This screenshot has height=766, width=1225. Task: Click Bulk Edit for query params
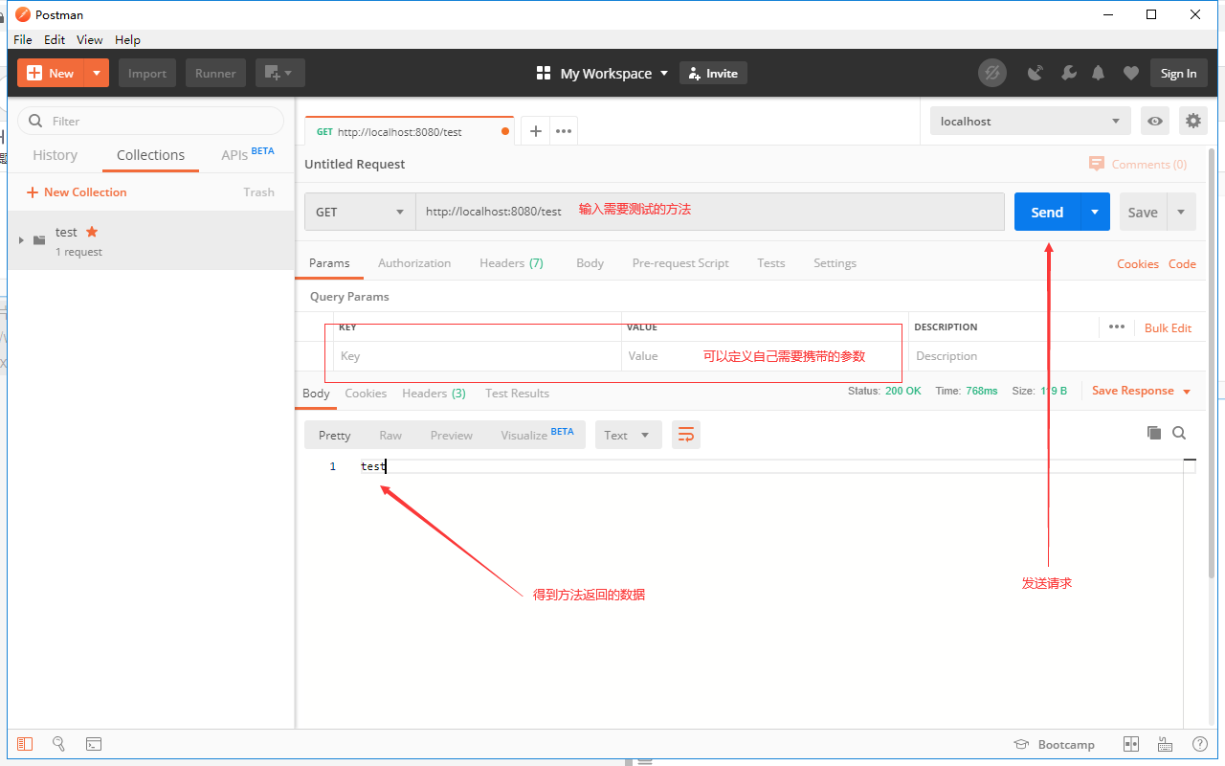(1168, 327)
